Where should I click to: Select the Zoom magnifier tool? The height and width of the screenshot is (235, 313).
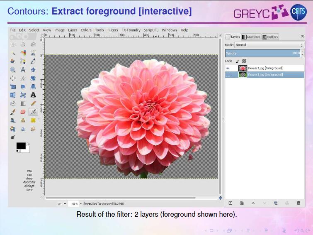(13, 70)
